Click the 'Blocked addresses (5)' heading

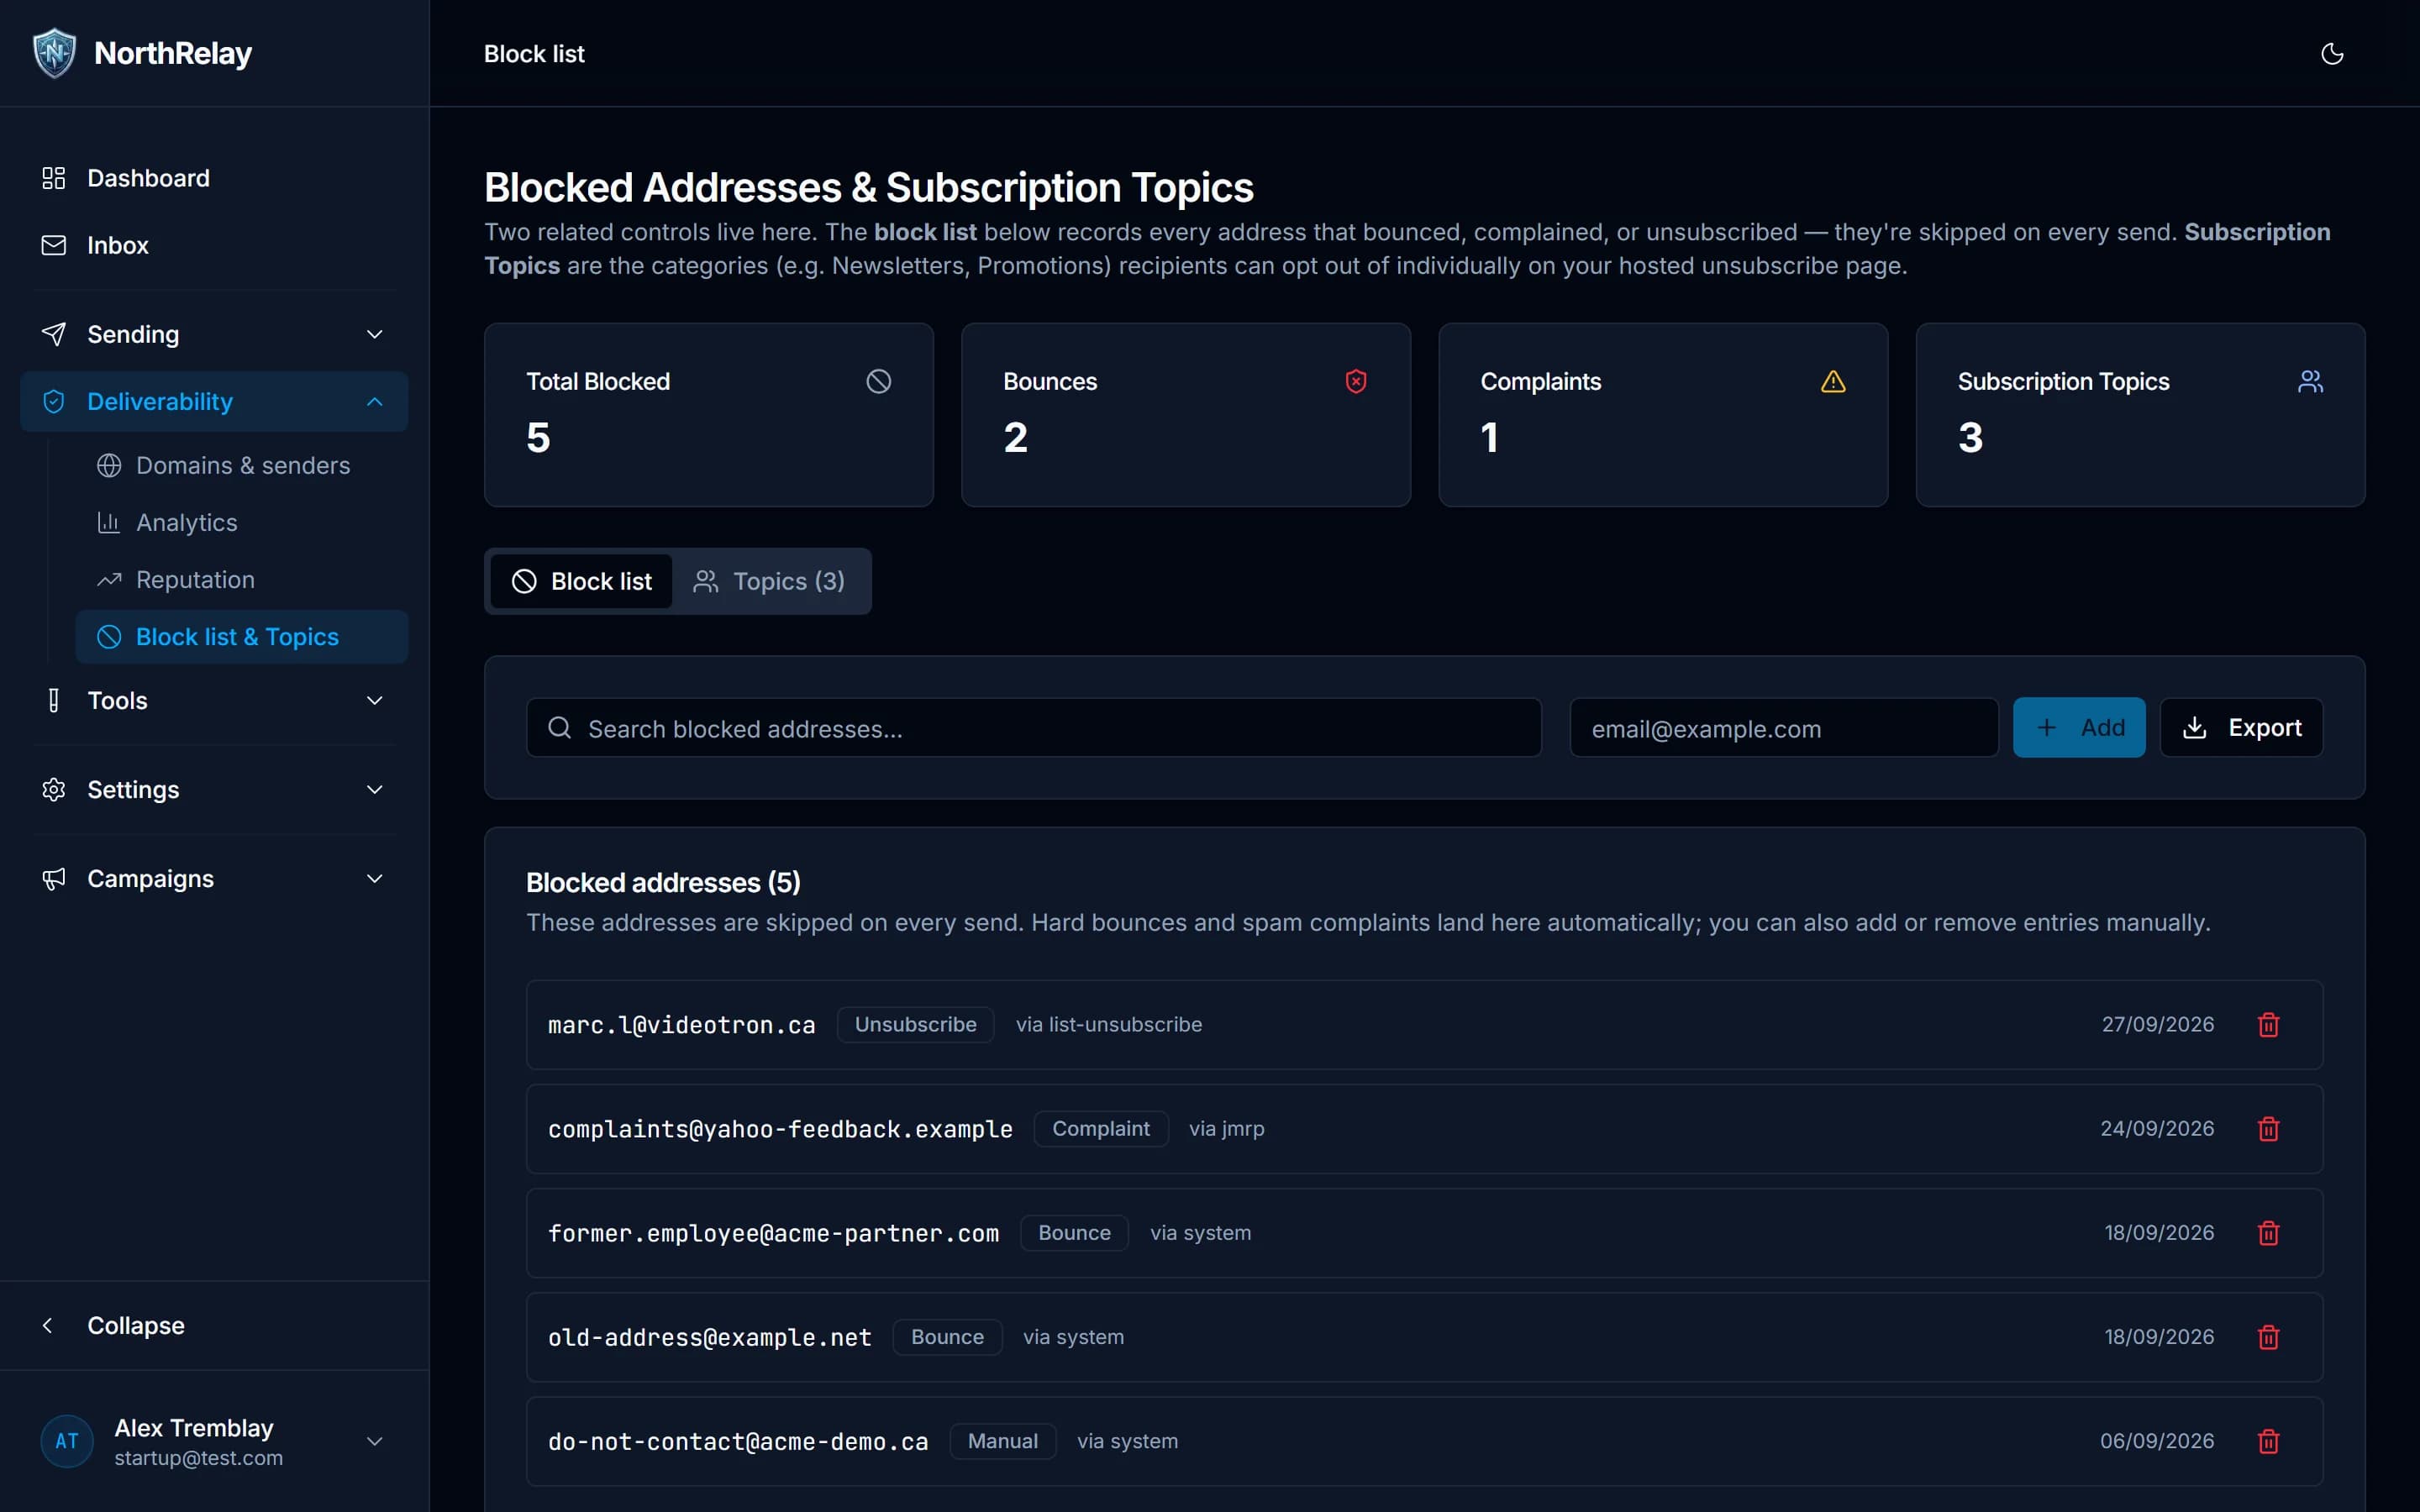(x=663, y=882)
